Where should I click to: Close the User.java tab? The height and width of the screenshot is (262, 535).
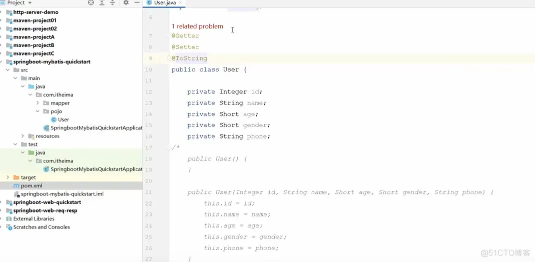(x=181, y=2)
